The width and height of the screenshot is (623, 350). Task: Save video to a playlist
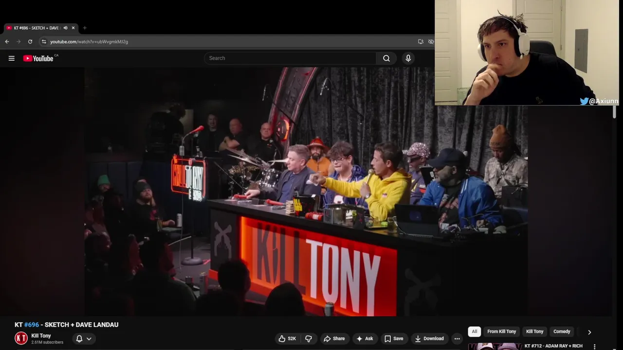click(x=394, y=339)
